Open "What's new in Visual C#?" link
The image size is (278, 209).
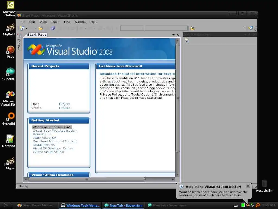[52, 127]
